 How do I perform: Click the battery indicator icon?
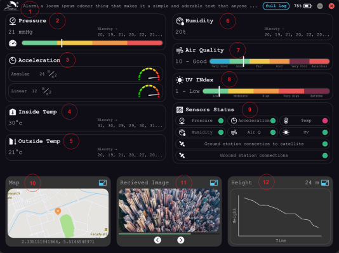tap(308, 6)
